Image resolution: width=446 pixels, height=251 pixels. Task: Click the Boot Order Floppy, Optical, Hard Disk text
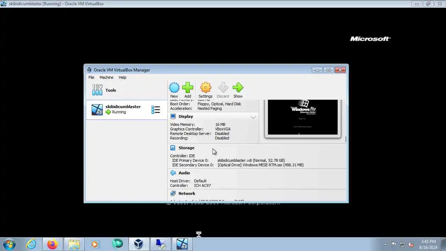tap(219, 104)
